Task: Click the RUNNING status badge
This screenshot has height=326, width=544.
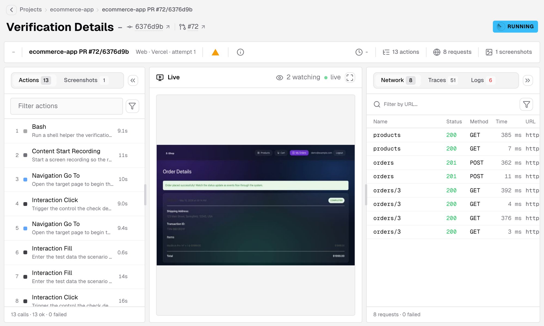Action: 515,27
